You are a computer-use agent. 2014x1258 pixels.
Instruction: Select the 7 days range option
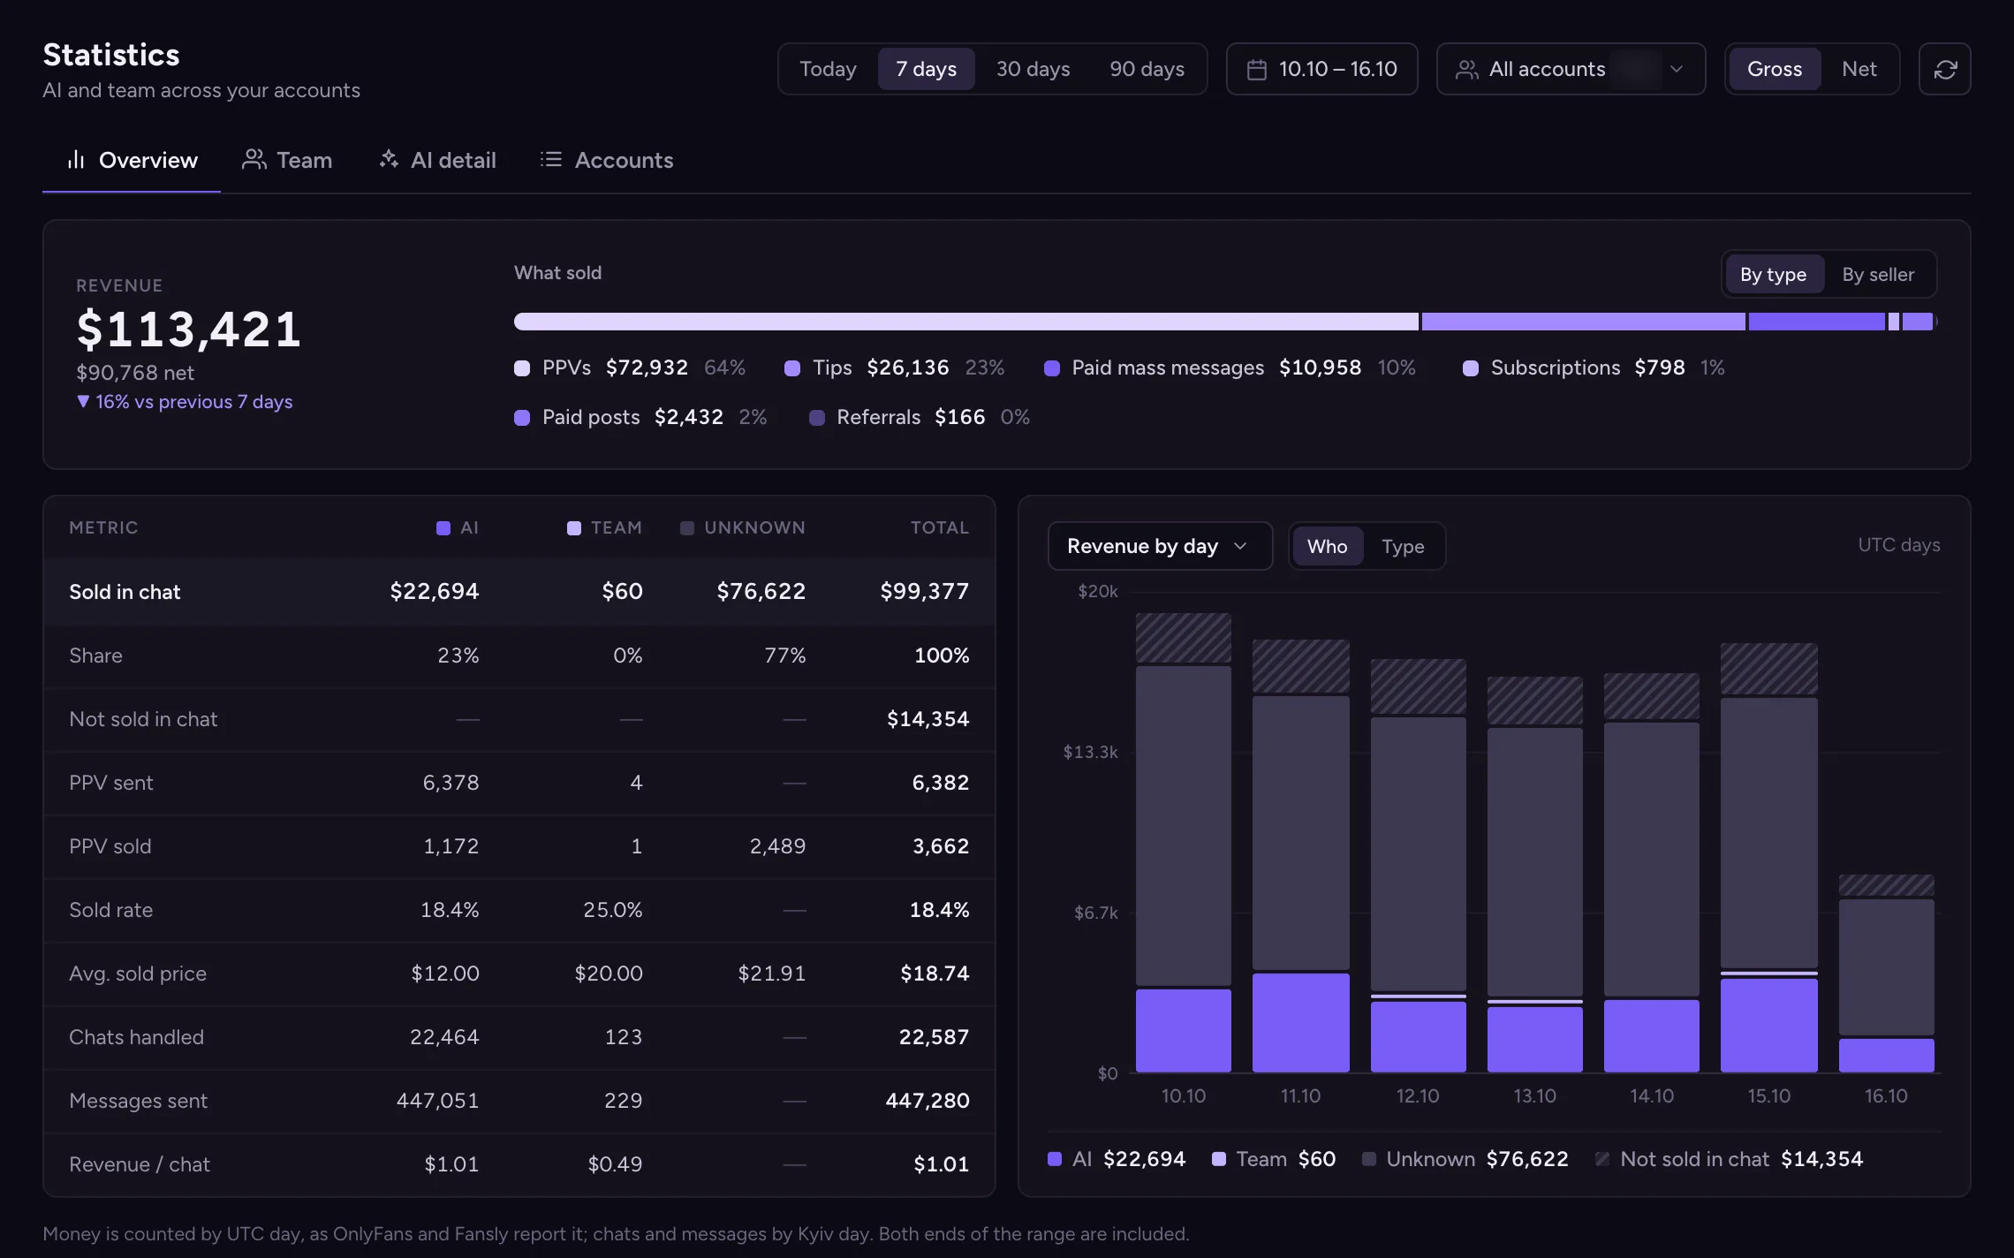(926, 69)
